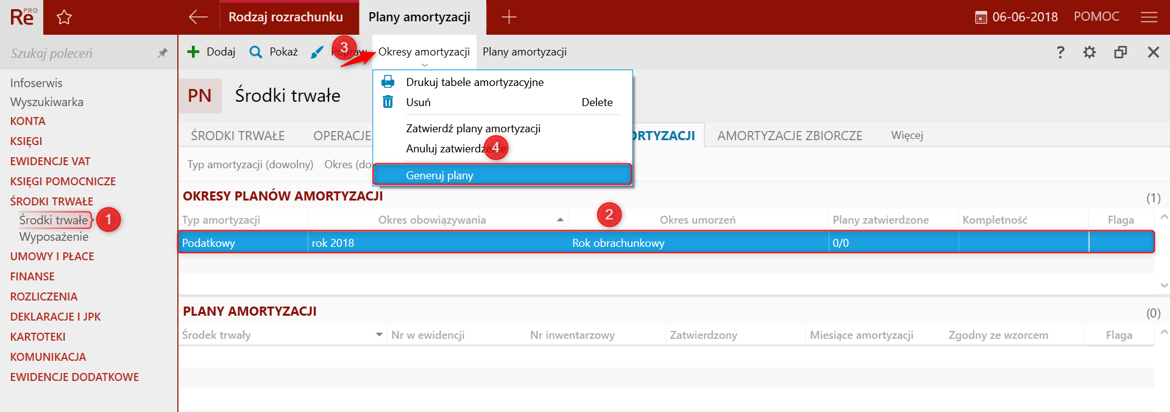Close the panel with X icon

pos(1153,52)
